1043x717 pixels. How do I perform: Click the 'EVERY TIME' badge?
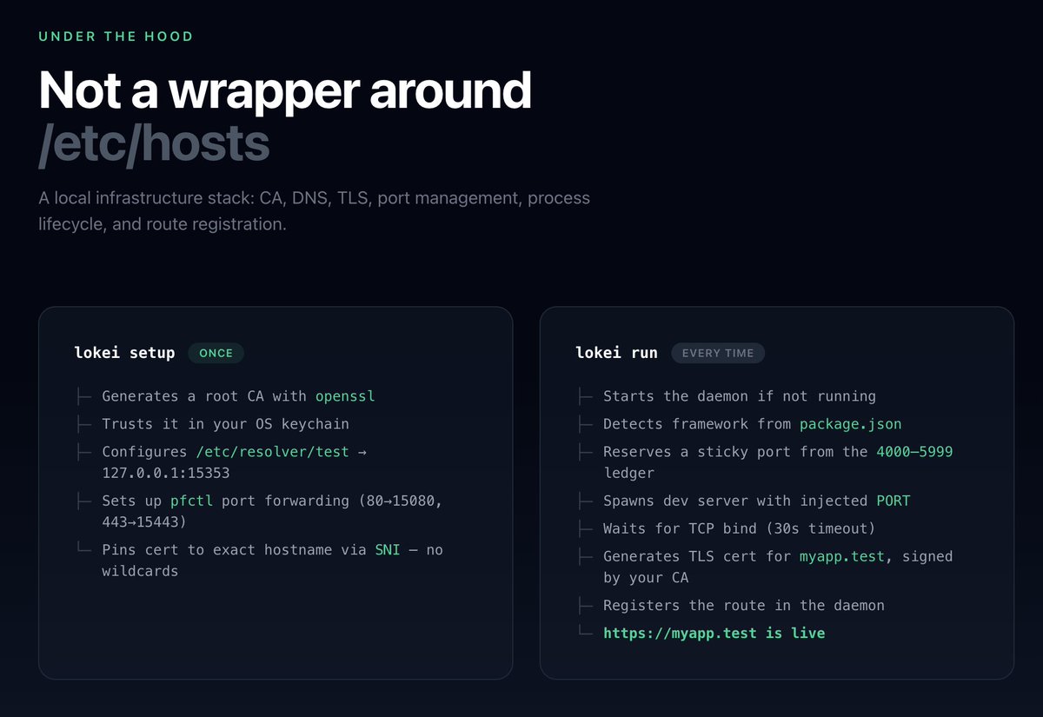point(718,353)
